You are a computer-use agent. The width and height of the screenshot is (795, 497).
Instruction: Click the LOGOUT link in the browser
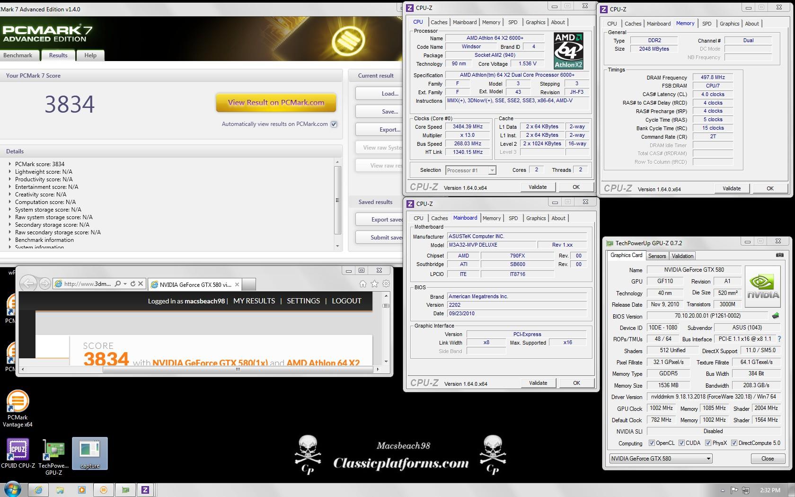point(346,301)
